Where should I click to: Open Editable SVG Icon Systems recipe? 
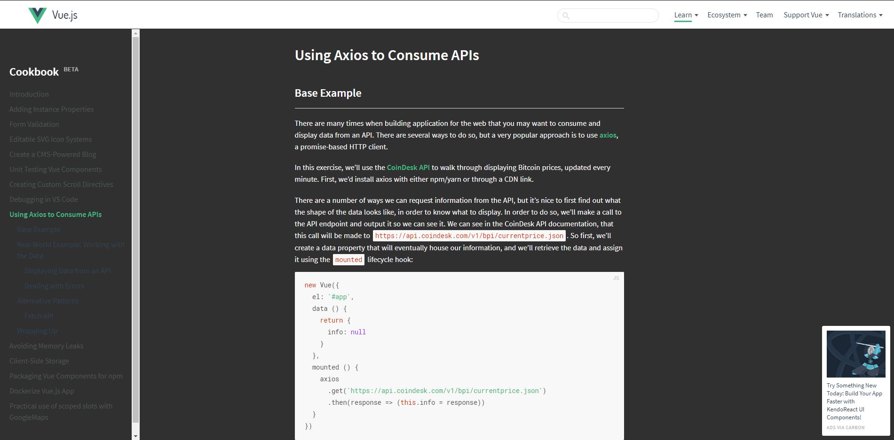tap(50, 139)
